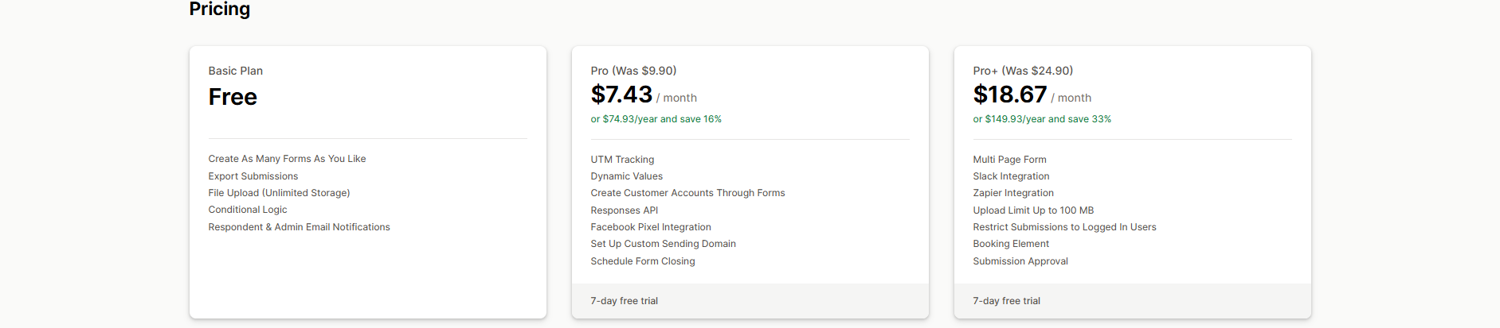Click Set Up Custom Sending Domain
This screenshot has width=1500, height=328.
click(x=663, y=244)
